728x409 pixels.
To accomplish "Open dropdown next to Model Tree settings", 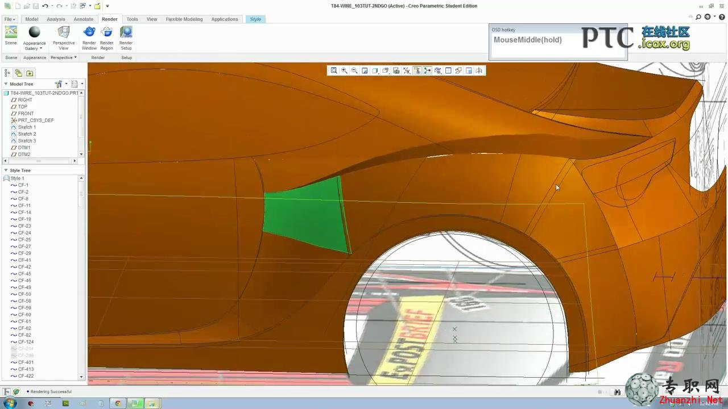I will 66,84.
